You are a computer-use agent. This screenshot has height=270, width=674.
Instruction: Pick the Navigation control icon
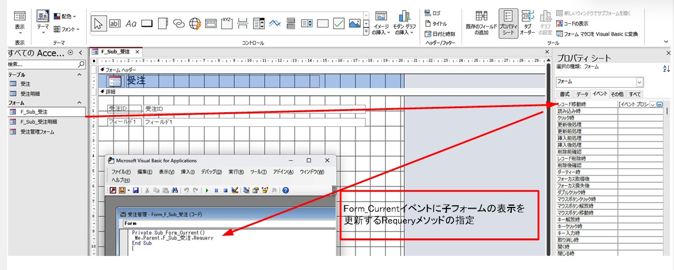coord(211,23)
